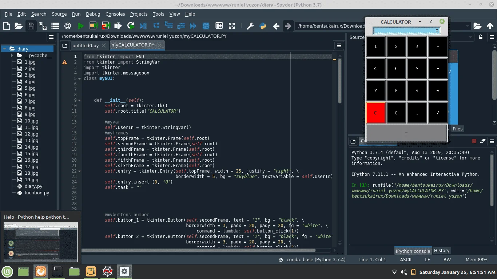Open Preferences with the wrench icon
The image size is (497, 279).
click(250, 26)
